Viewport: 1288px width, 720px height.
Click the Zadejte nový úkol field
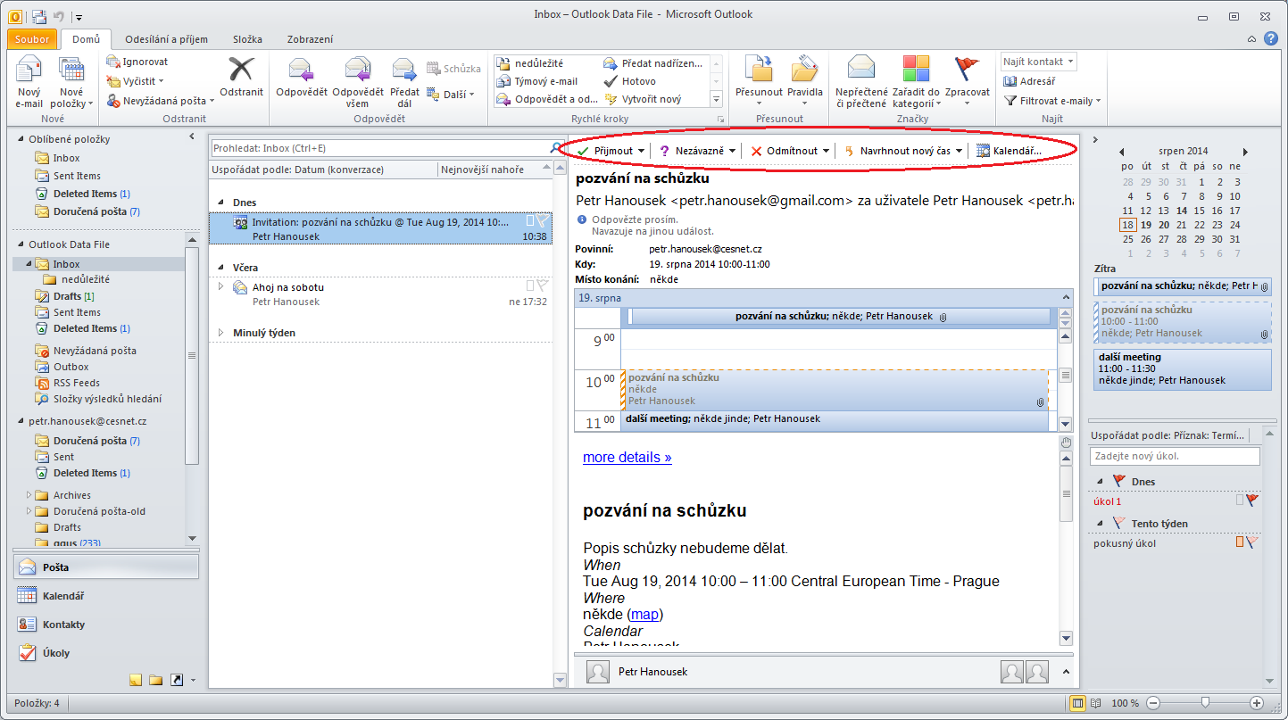pyautogui.click(x=1175, y=456)
